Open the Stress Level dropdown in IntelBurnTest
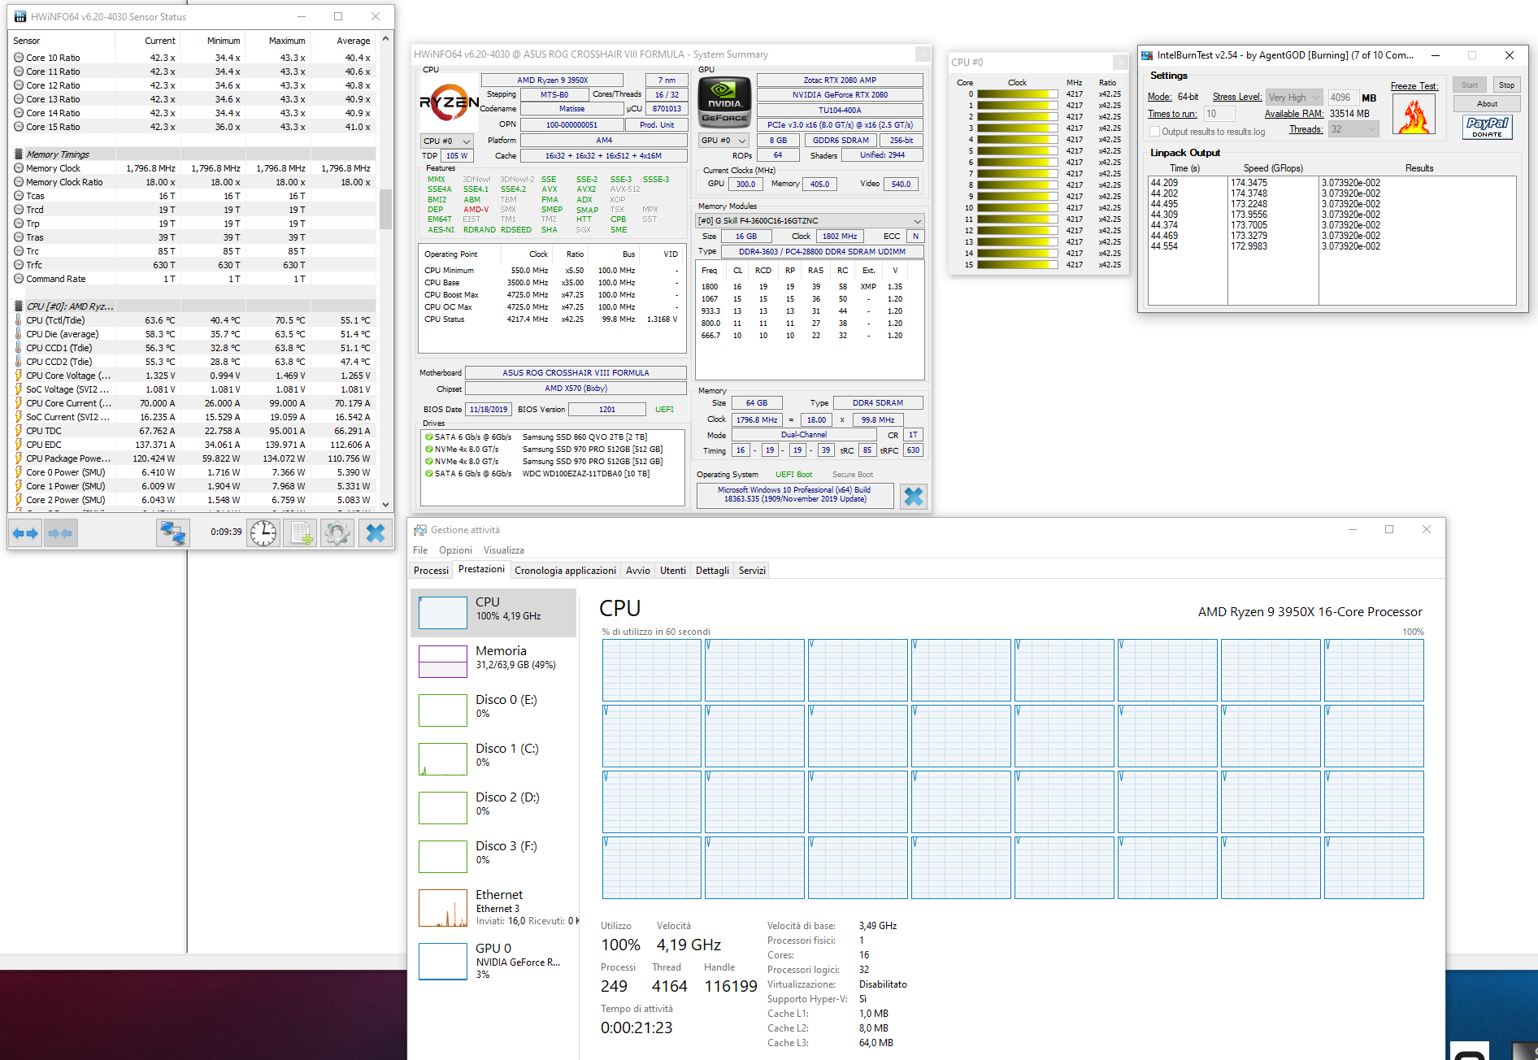 click(x=1294, y=98)
